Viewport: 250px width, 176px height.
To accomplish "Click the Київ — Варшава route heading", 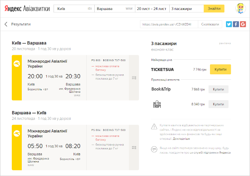I will pyautogui.click(x=29, y=43).
